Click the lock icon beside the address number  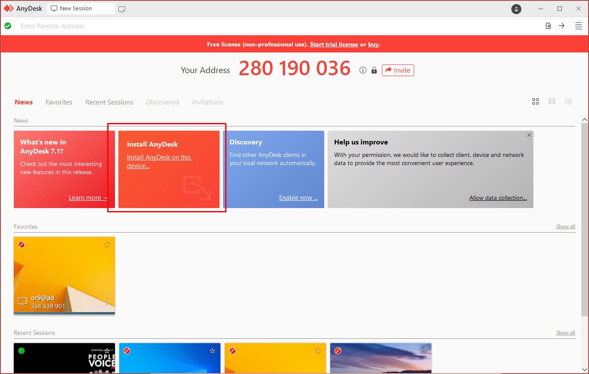tap(374, 70)
